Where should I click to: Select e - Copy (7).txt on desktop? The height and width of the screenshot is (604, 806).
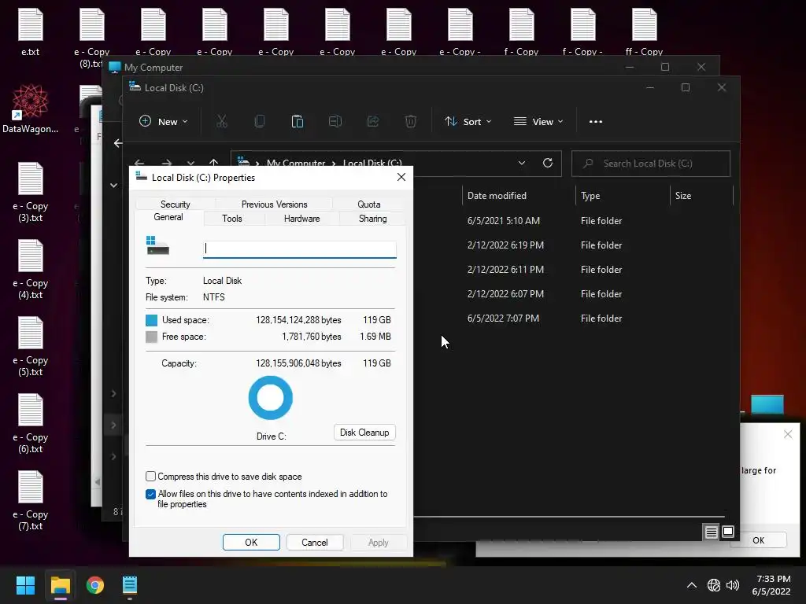click(x=31, y=501)
